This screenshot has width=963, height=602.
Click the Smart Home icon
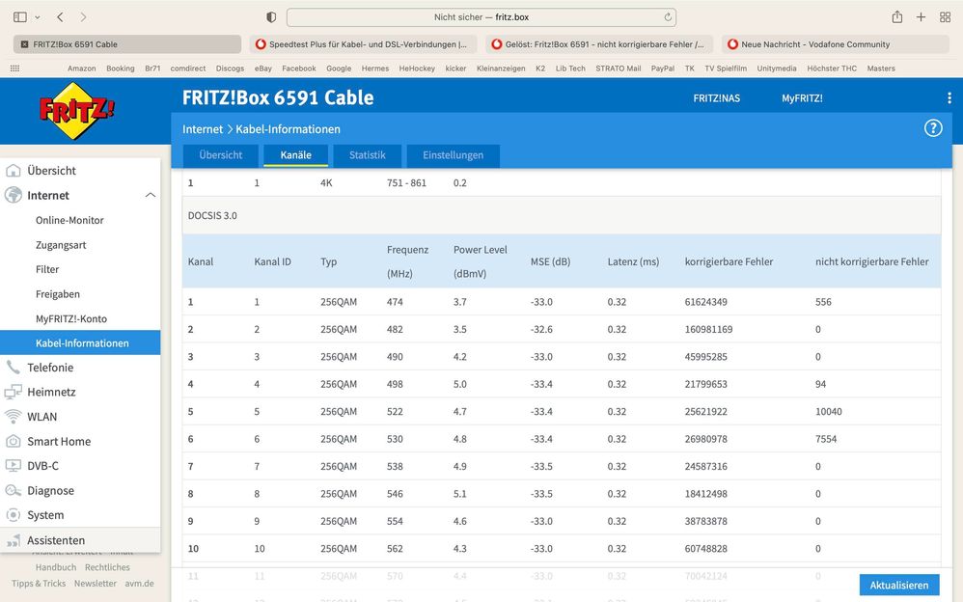tap(13, 441)
